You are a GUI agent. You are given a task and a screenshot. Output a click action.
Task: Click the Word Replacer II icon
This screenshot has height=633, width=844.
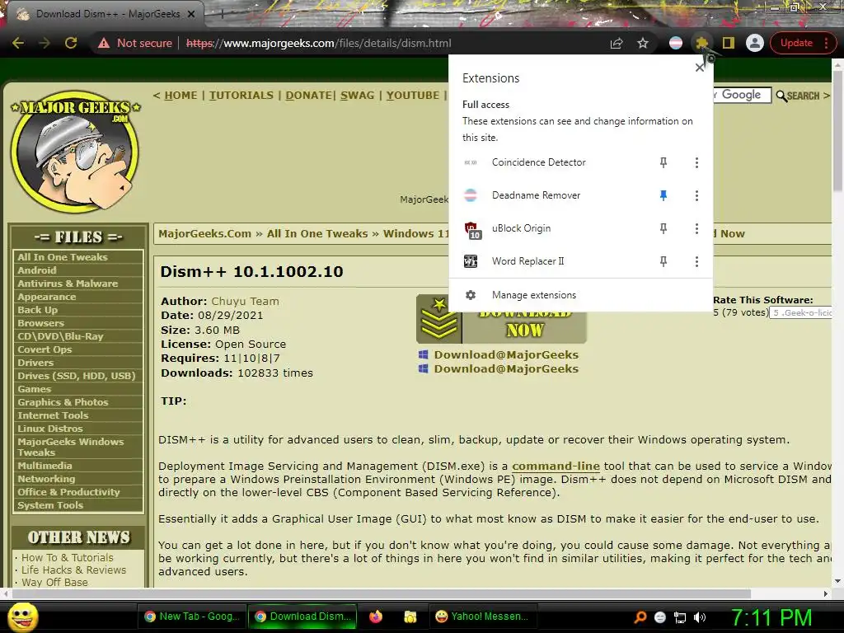[471, 261]
